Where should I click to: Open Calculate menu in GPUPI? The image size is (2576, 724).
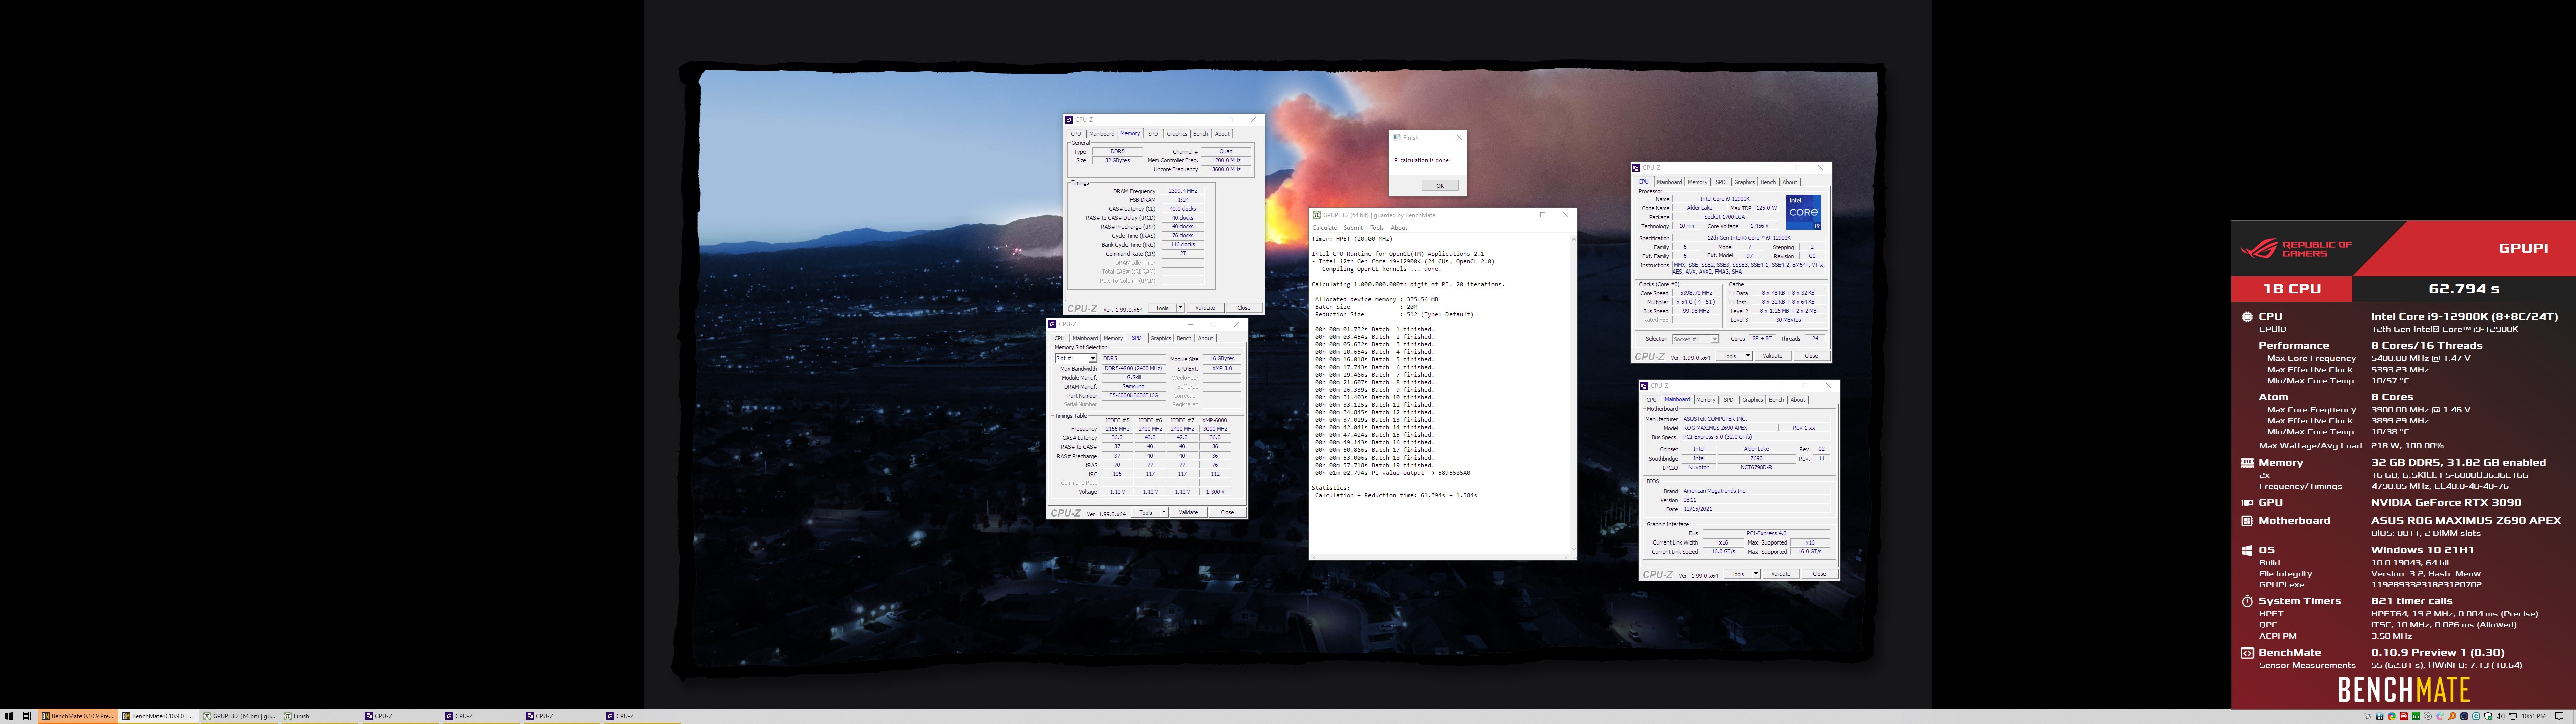point(1324,228)
